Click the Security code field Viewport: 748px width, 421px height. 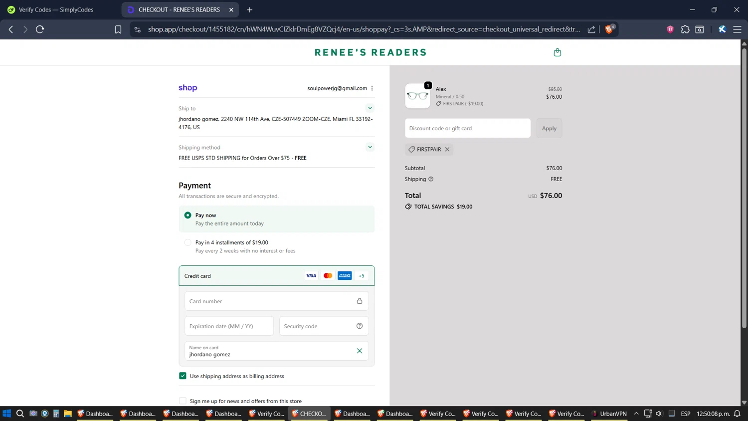tap(324, 326)
